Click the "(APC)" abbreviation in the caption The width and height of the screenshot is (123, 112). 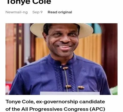coord(97,109)
